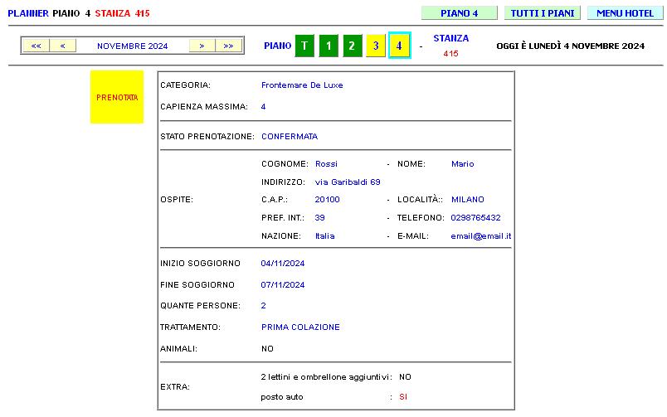Click the lettini e ombrellone NO value
667x417 pixels.
(x=405, y=376)
